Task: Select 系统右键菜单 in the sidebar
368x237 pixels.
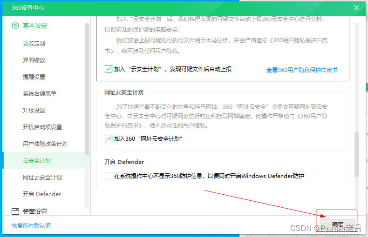Action: [40, 94]
